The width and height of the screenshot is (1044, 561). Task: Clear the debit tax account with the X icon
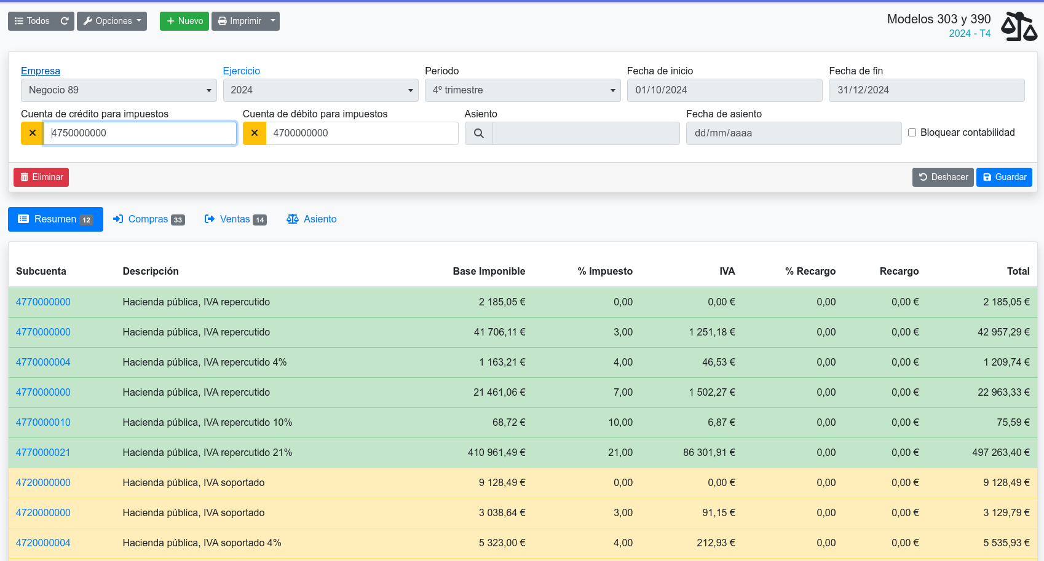[x=254, y=133]
